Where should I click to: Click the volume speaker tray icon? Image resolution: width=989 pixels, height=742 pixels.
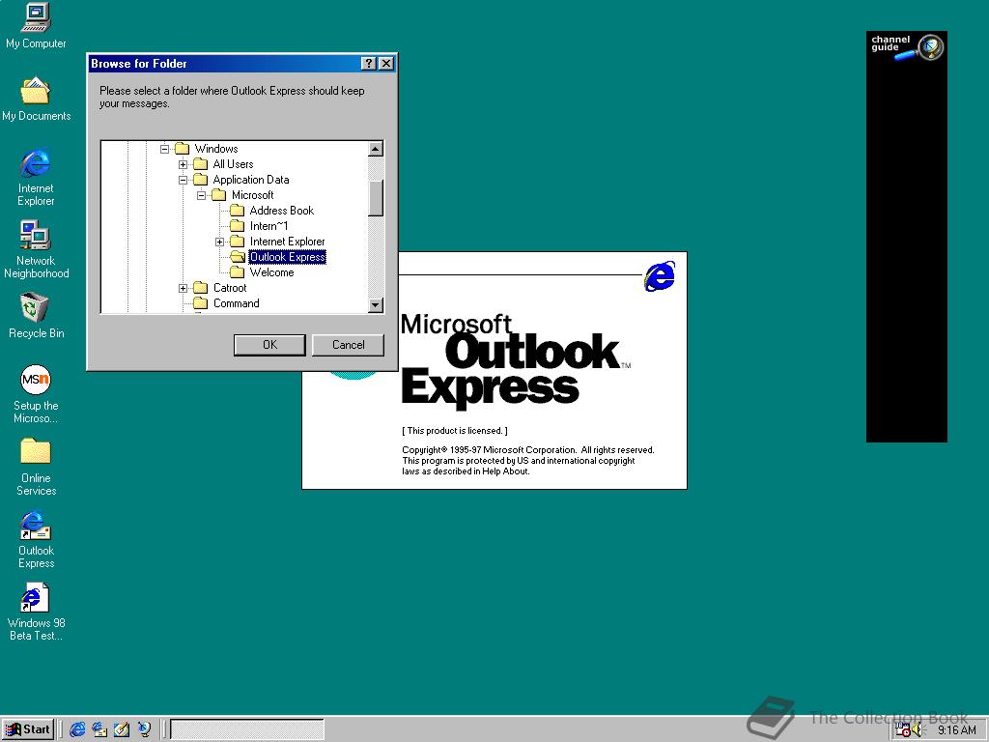click(918, 730)
